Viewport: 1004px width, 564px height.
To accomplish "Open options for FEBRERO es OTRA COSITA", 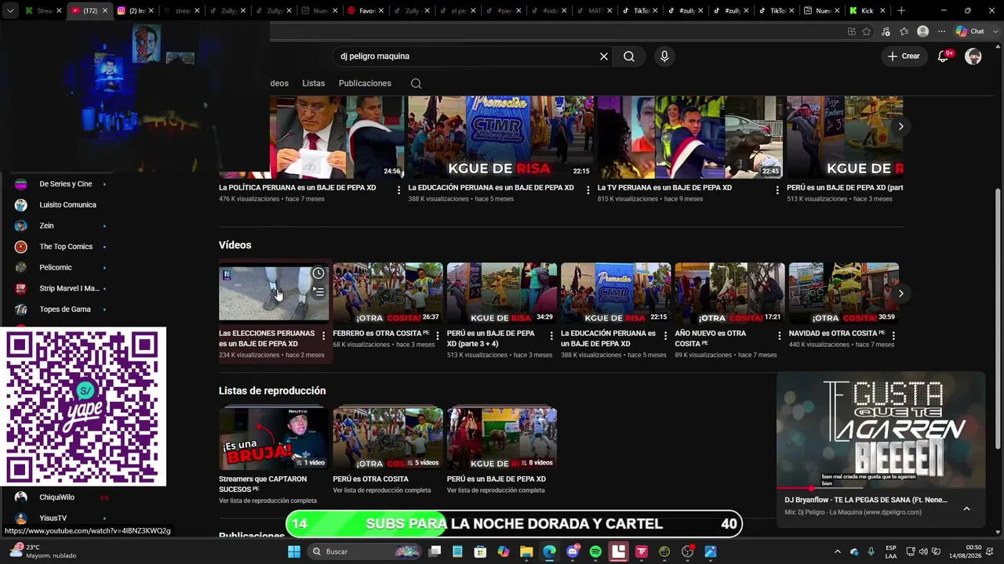I will 438,335.
